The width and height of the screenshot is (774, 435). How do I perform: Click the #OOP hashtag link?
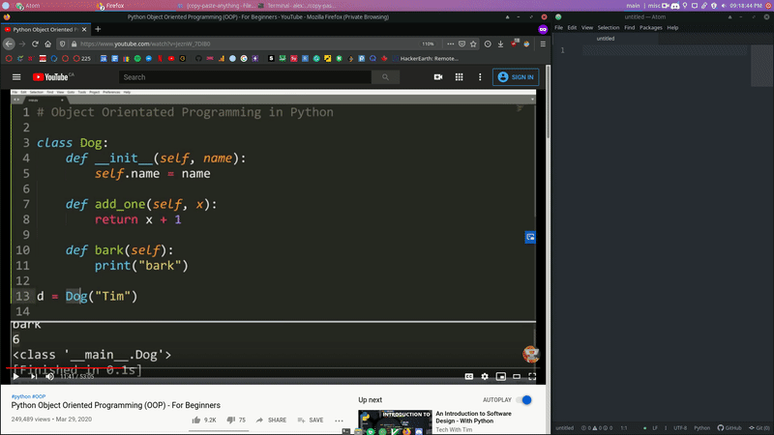[39, 396]
